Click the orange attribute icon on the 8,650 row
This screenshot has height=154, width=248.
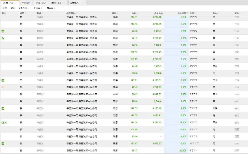[3, 87]
